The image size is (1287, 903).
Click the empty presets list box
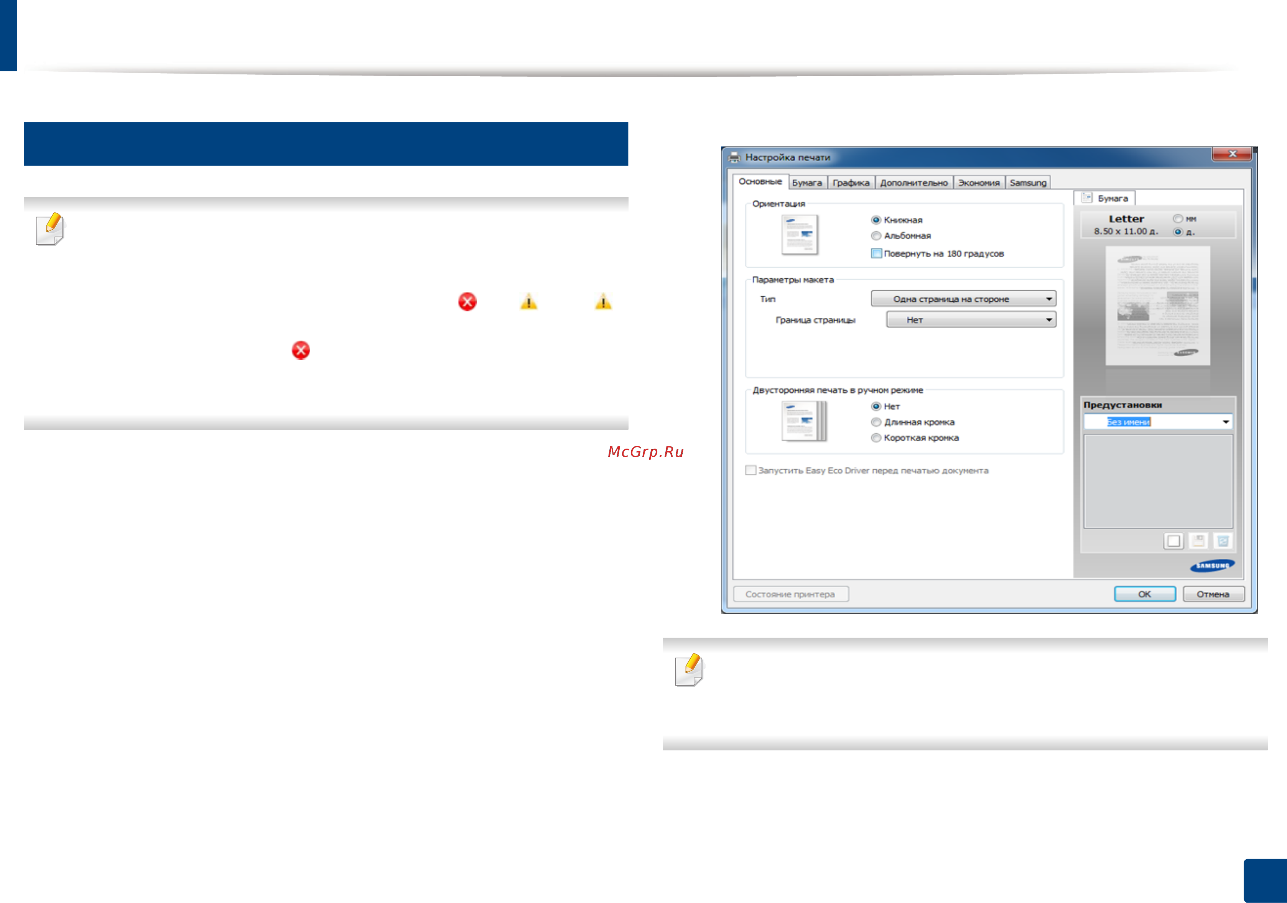[x=1157, y=481]
